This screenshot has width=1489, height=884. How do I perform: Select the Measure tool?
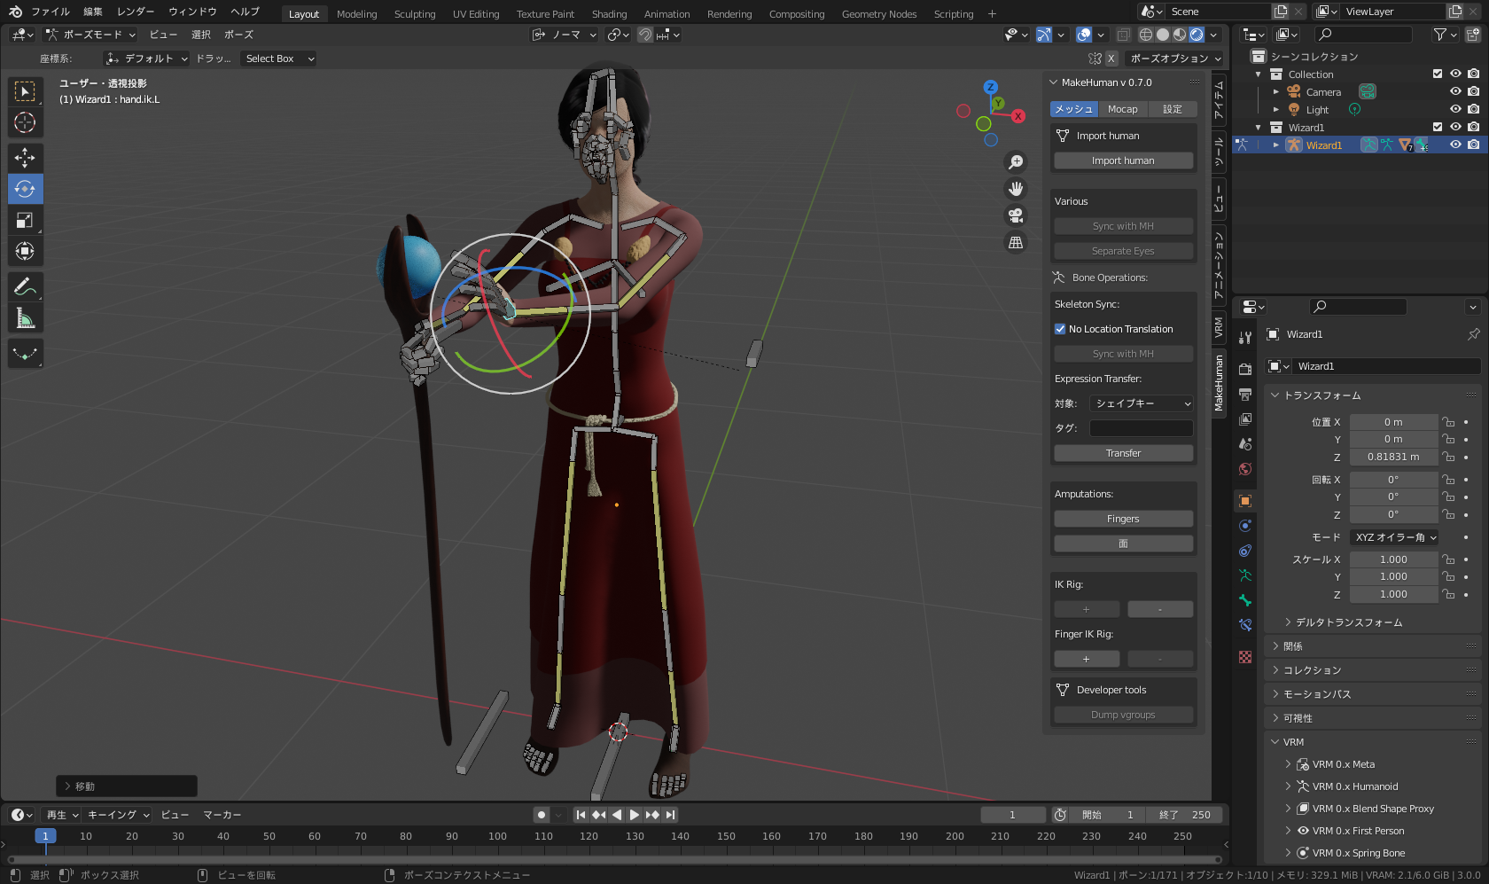pyautogui.click(x=25, y=317)
